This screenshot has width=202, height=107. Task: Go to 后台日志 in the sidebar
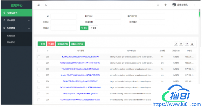tap(11, 42)
